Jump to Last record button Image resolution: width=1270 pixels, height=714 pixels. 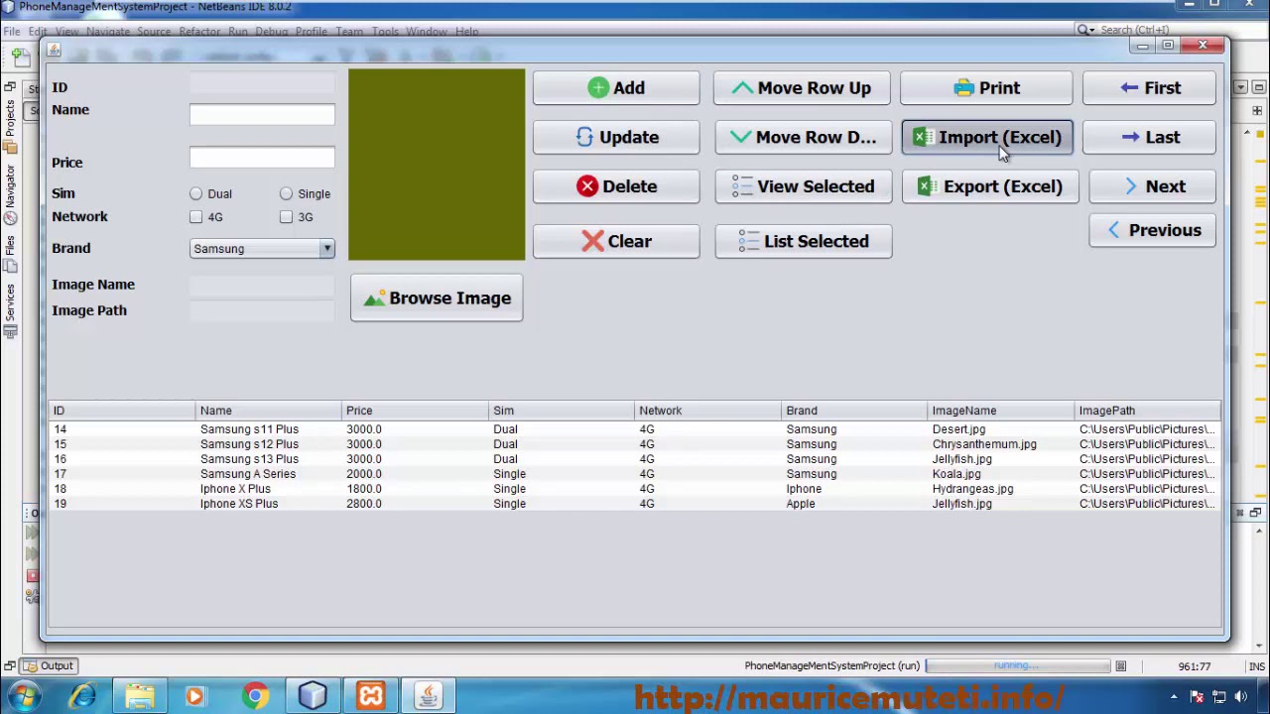1149,137
